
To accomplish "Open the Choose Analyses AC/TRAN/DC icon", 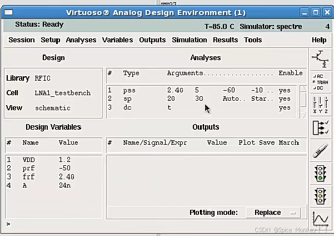I will [x=321, y=82].
